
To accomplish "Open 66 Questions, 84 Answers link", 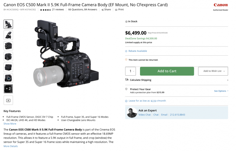I will [x=83, y=10].
